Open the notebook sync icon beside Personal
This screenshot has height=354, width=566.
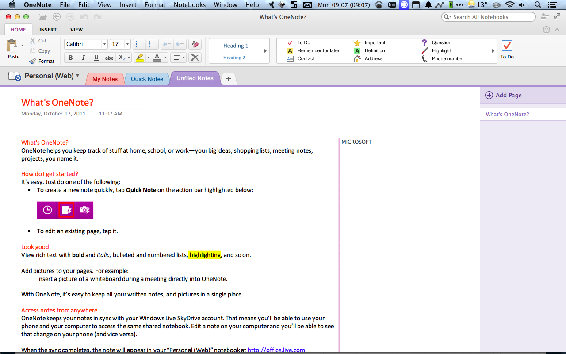click(x=15, y=76)
